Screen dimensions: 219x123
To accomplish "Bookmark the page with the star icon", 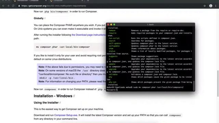I will [205, 6].
